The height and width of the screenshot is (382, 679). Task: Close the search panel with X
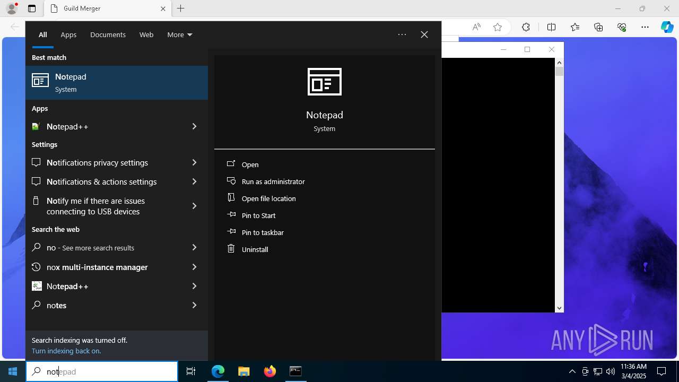click(x=424, y=34)
